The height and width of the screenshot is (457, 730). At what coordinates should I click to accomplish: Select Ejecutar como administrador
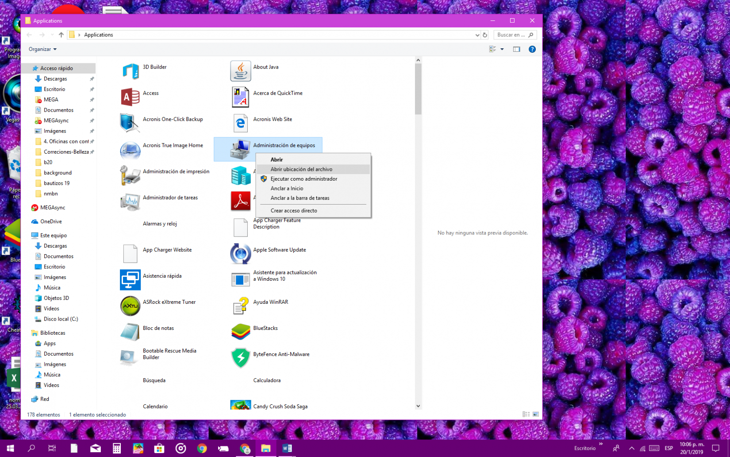(x=313, y=179)
